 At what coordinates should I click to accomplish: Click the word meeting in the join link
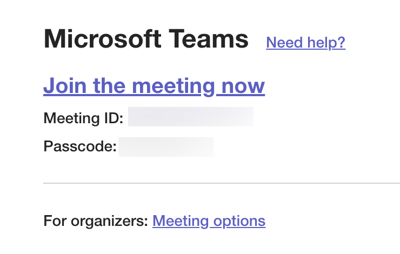point(174,86)
